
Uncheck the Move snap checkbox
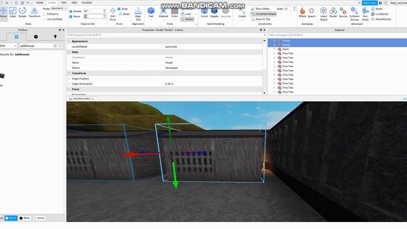[71, 17]
